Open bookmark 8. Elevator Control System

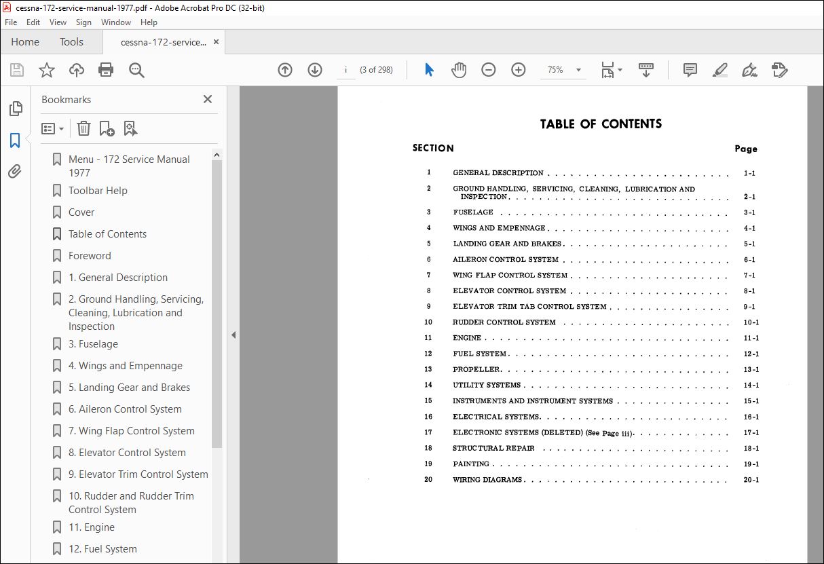[127, 453]
